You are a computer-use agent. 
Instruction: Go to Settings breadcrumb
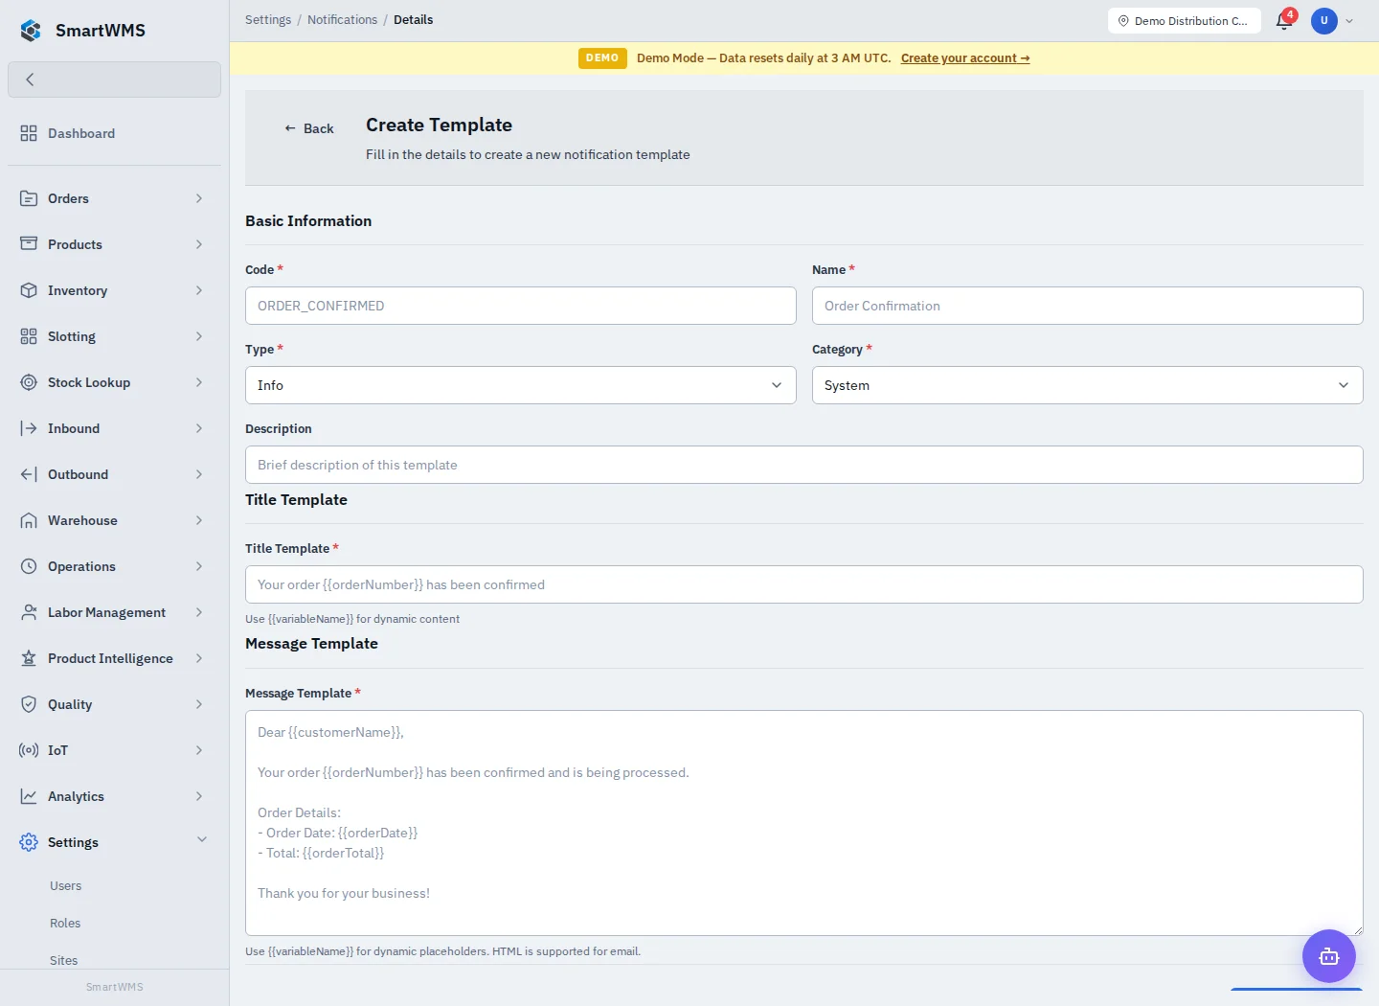268,19
